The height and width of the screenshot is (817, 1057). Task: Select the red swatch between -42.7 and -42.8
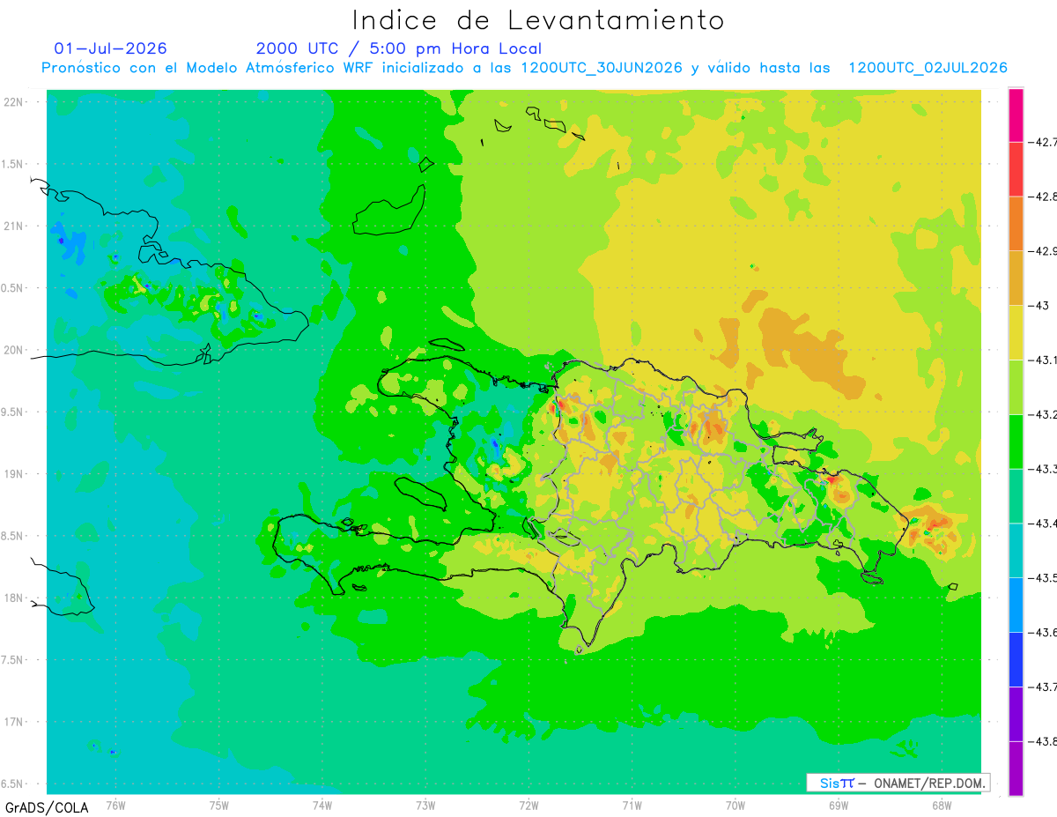pos(1016,169)
